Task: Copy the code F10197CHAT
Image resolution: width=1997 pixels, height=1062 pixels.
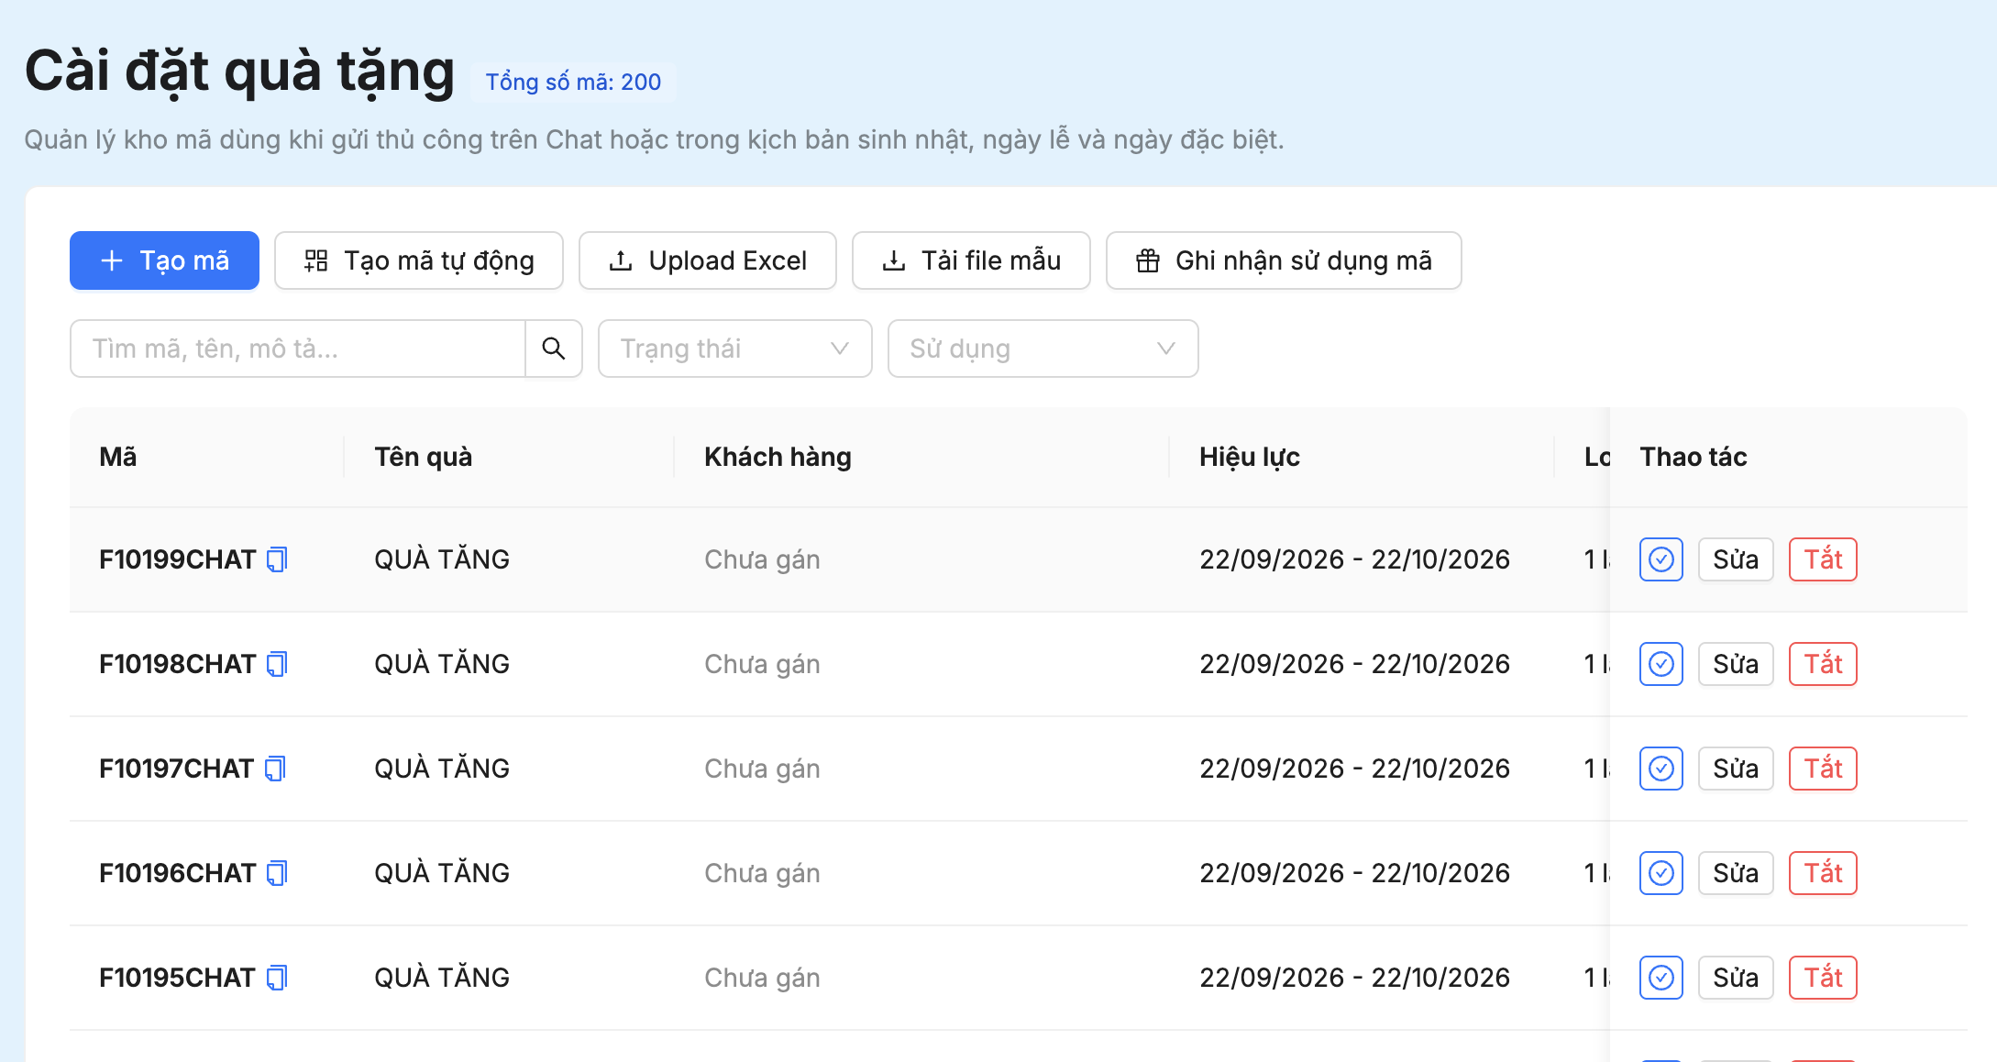Action: (275, 769)
